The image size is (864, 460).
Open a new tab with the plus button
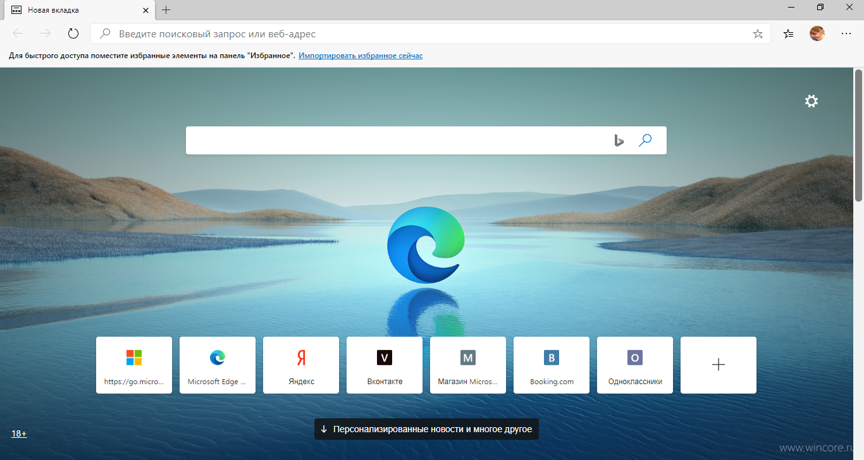click(x=166, y=9)
